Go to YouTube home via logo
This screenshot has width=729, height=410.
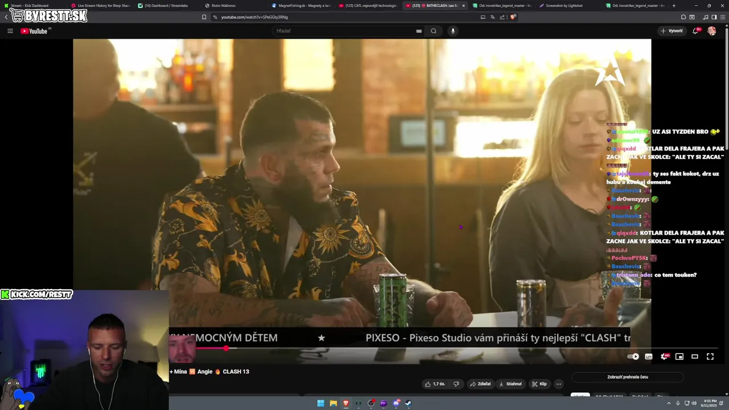pyautogui.click(x=34, y=31)
